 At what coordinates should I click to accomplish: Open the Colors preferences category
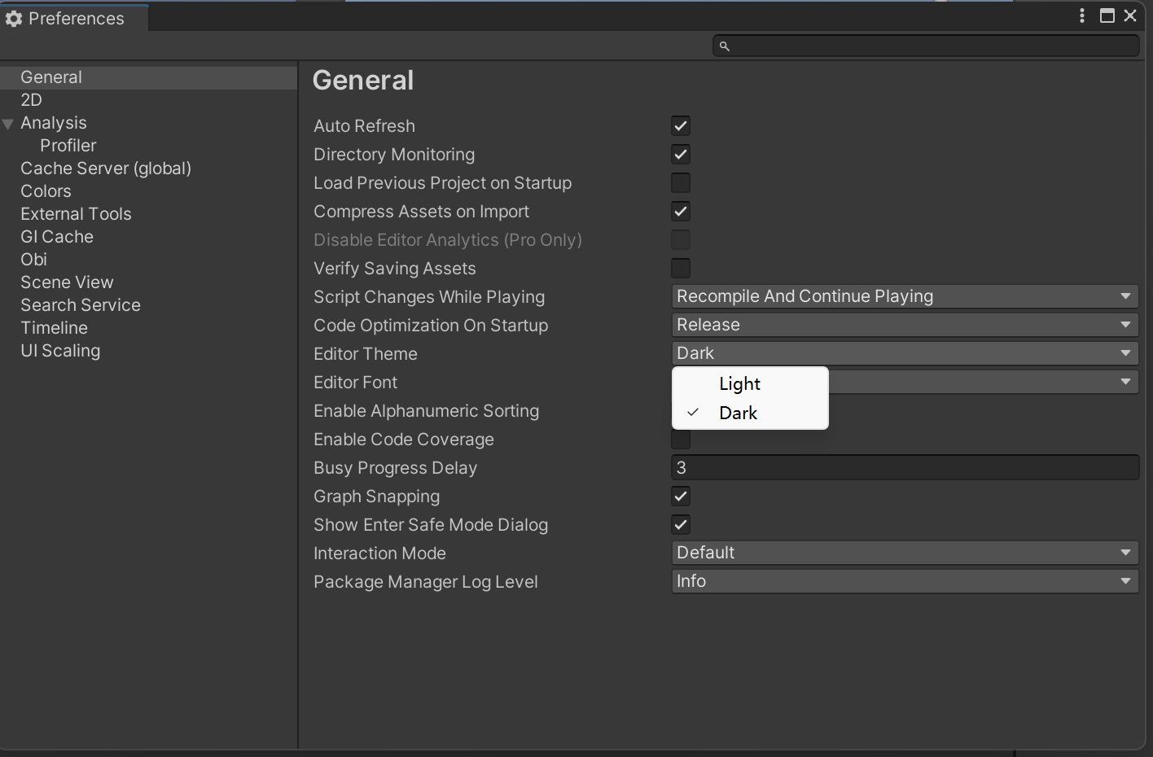46,191
